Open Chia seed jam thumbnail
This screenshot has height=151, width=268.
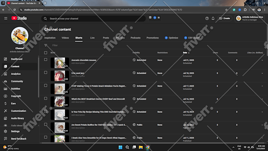coord(60,76)
